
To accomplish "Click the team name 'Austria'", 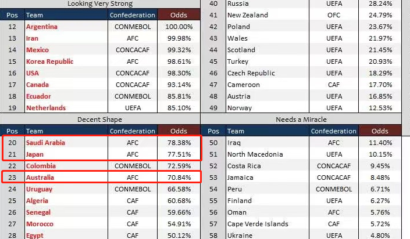I will pos(239,96).
